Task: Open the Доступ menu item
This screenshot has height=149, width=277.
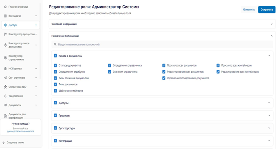Action: point(20,25)
